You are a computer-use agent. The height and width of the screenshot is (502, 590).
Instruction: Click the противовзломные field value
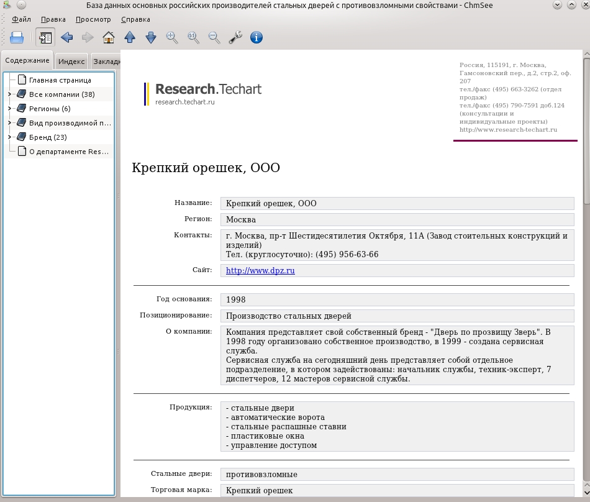coord(261,475)
